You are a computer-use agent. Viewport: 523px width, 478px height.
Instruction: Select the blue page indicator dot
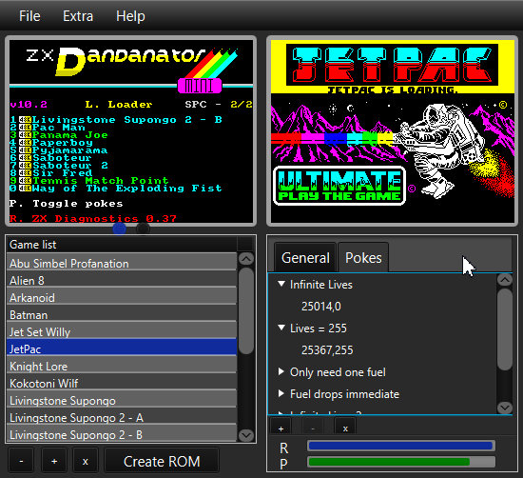coord(120,229)
